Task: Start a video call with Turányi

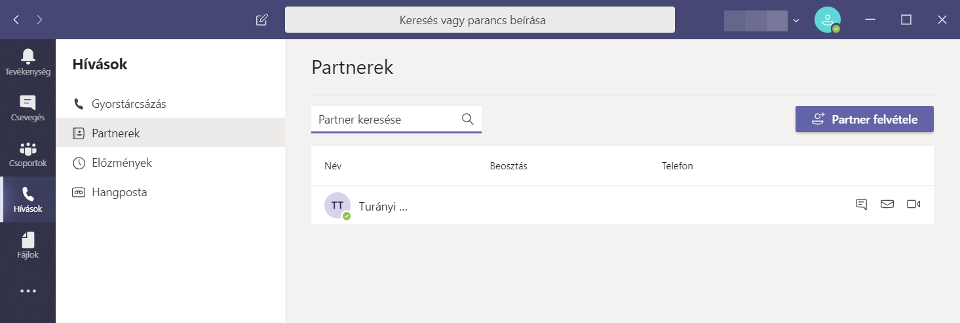Action: pyautogui.click(x=913, y=205)
